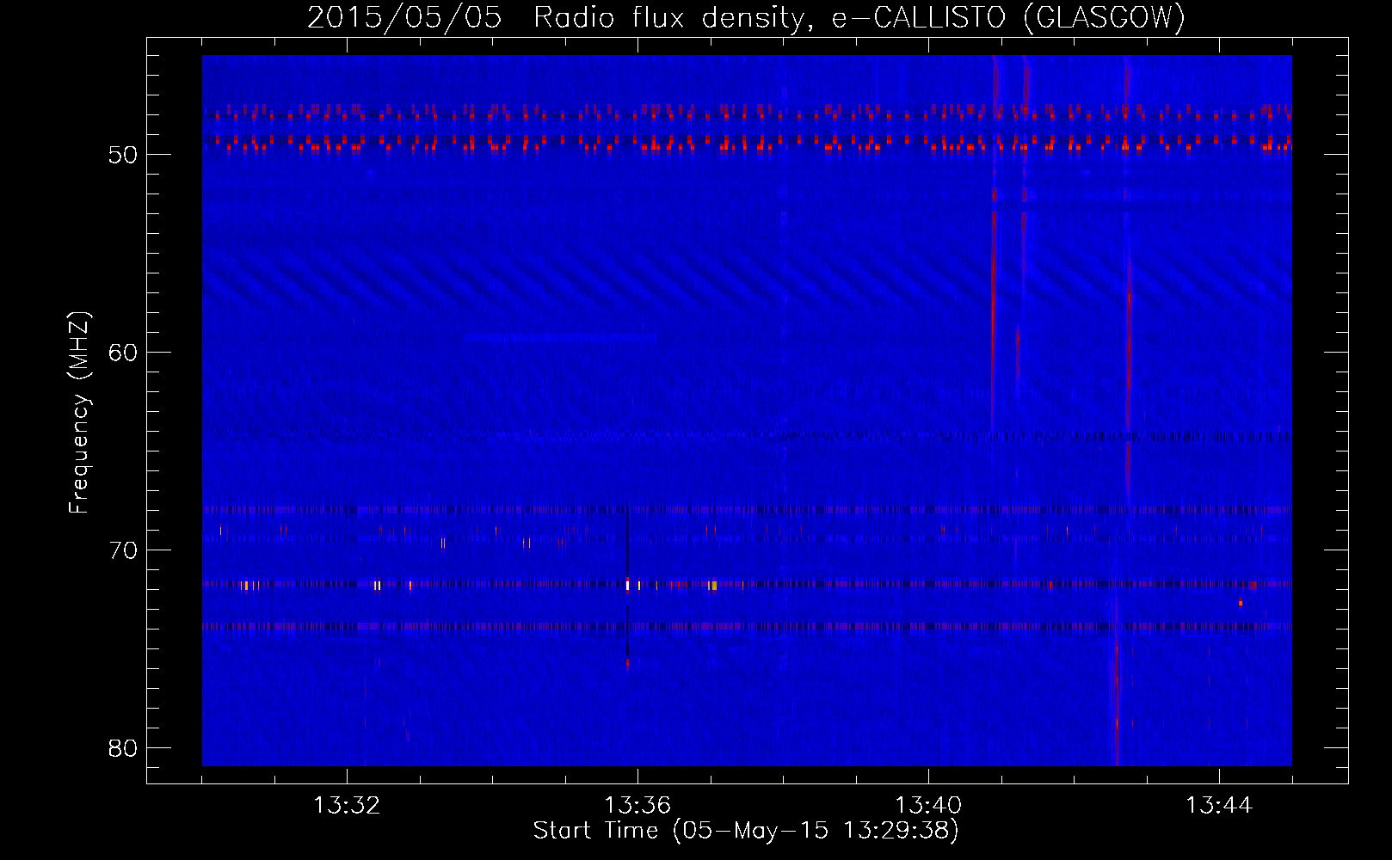Click the 80 MHz frequency label
Screen dimensions: 1392x860
(x=123, y=748)
